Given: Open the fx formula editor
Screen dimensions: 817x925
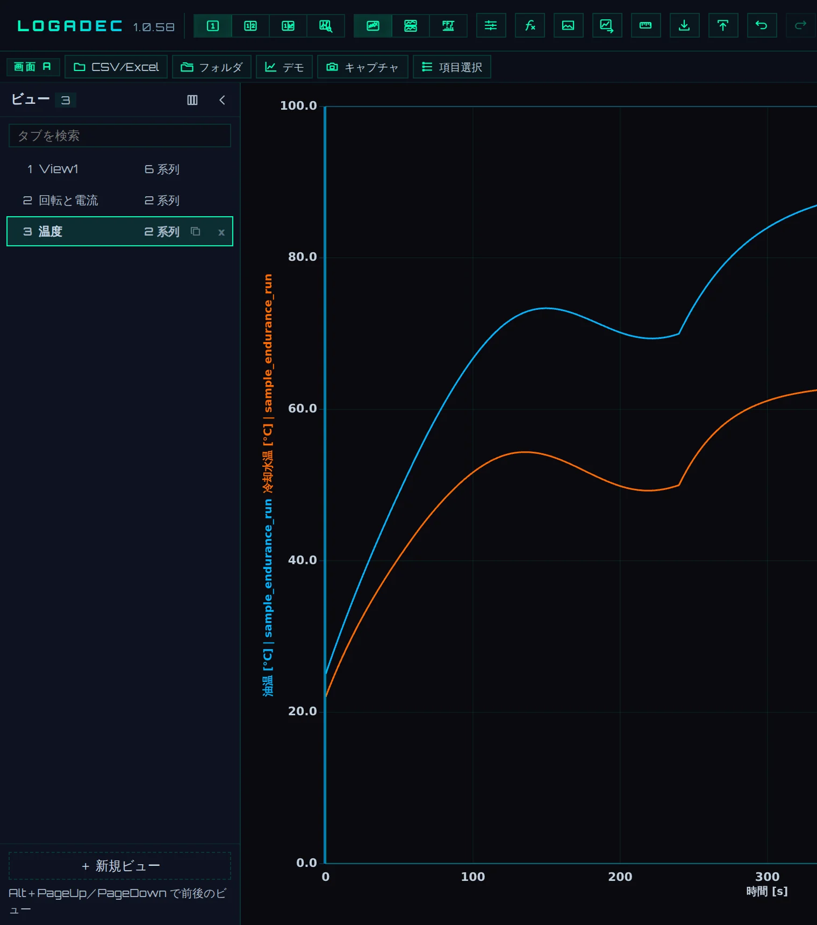Looking at the screenshot, I should 529,26.
